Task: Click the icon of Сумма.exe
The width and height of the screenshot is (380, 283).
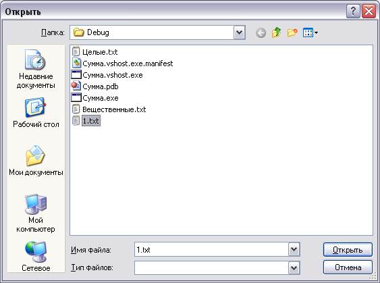Action: 76,98
